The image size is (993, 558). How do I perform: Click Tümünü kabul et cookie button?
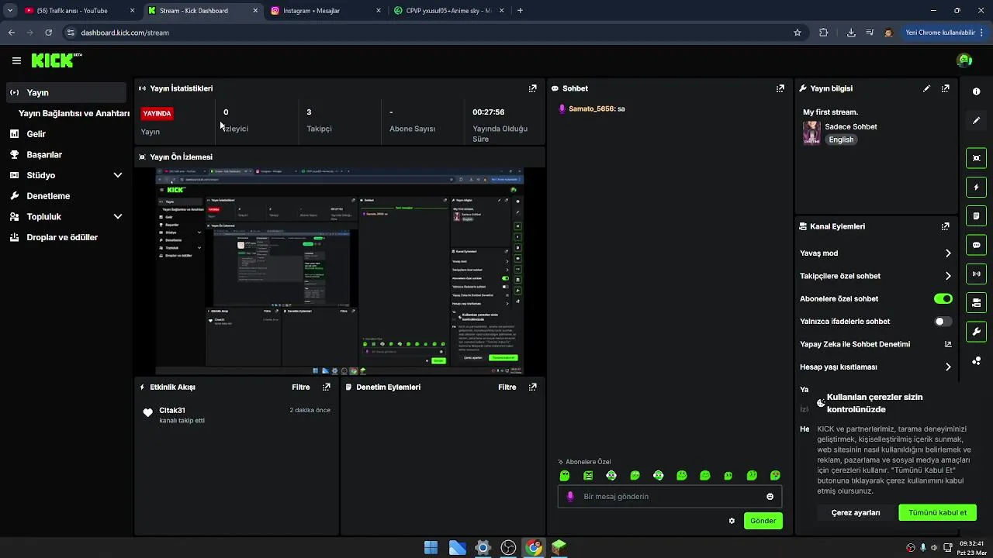[x=937, y=512]
